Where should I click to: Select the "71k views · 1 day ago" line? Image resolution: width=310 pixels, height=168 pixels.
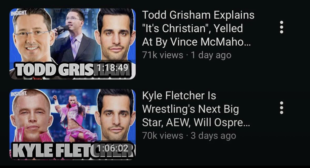[187, 55]
